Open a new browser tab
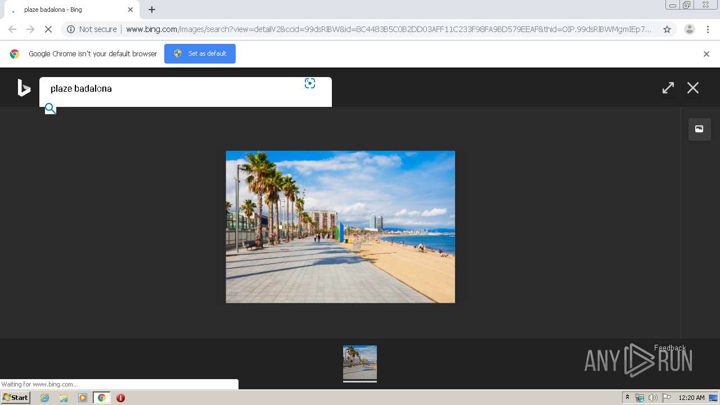 click(x=152, y=10)
